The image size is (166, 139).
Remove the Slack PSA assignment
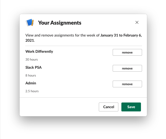pyautogui.click(x=127, y=68)
